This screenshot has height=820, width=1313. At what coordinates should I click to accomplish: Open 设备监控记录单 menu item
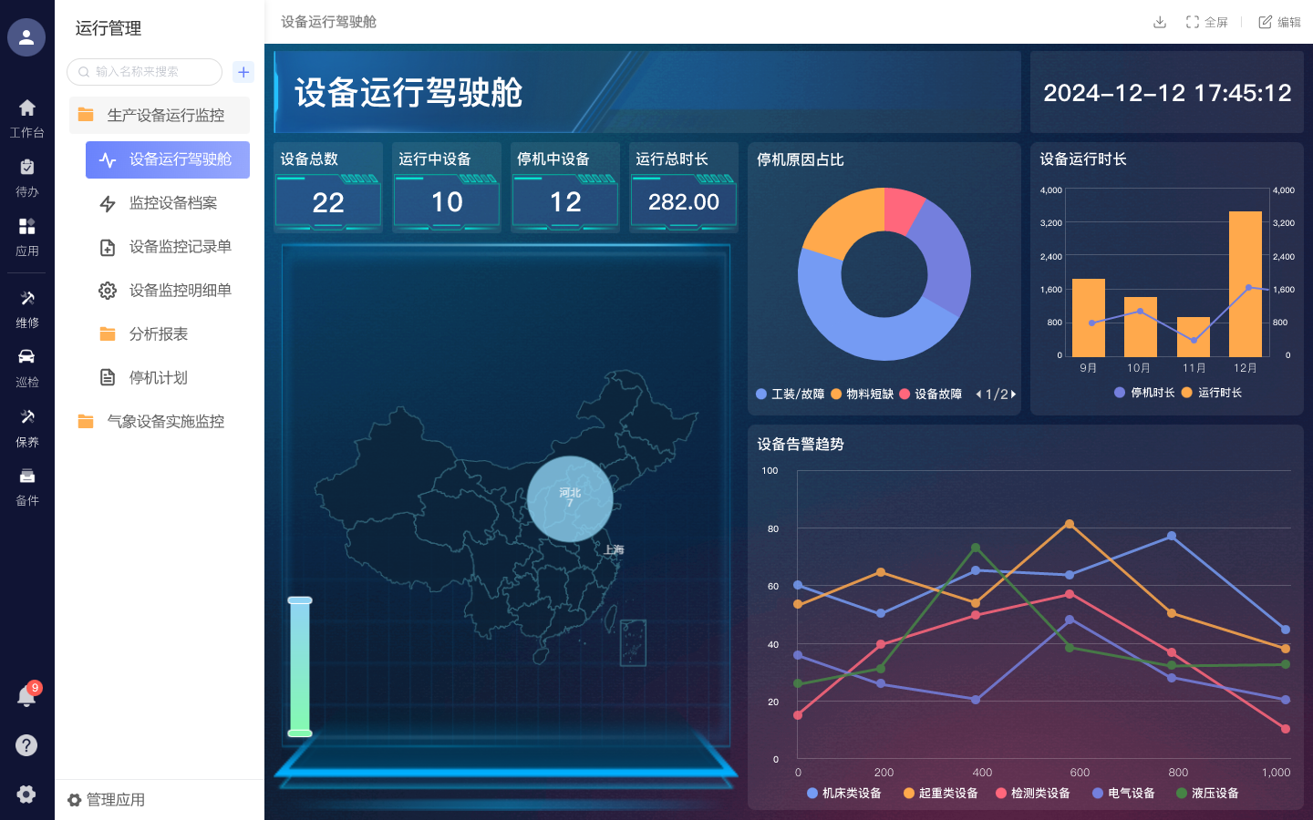(x=168, y=246)
